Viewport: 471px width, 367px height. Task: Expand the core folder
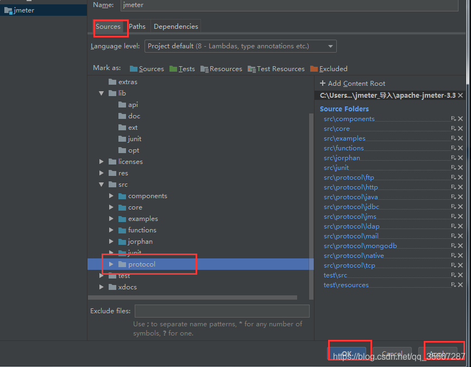[111, 207]
